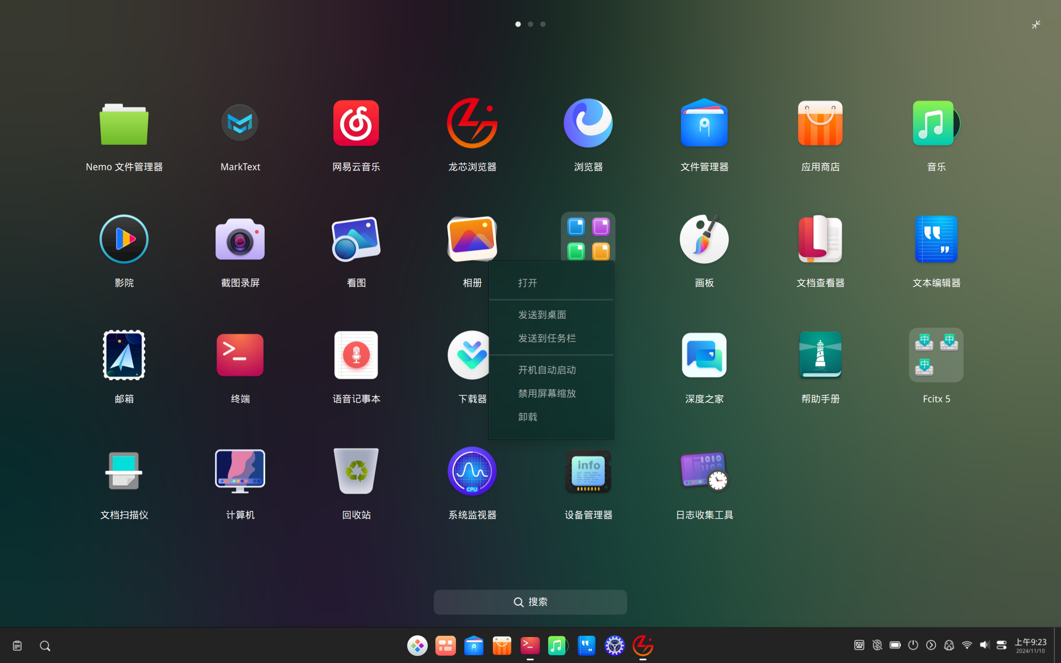Open 深度之家 app
Screen dimensions: 1061x663
(x=704, y=356)
